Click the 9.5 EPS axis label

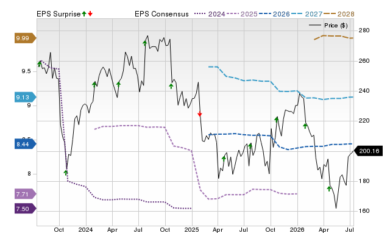(x=26, y=71)
